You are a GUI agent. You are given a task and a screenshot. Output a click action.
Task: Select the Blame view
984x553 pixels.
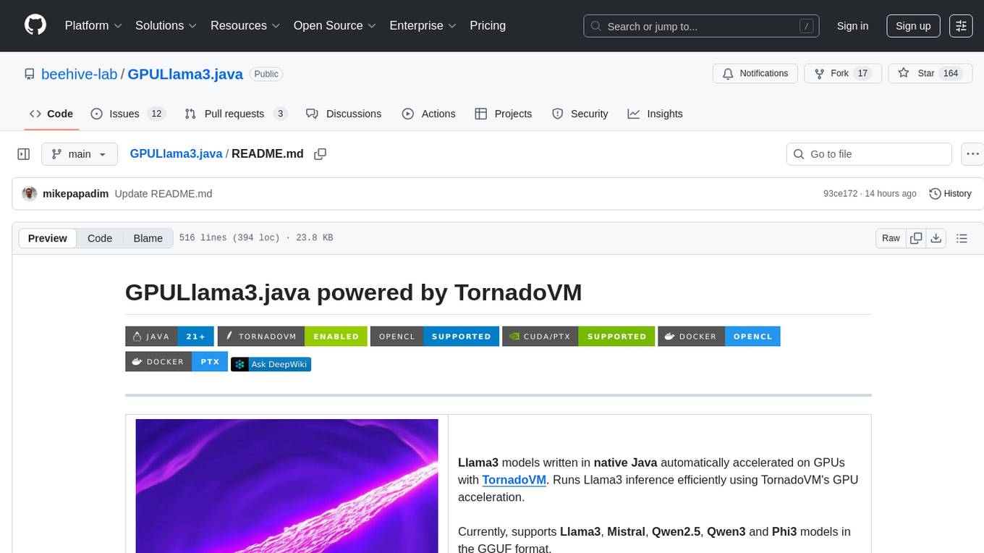[148, 238]
